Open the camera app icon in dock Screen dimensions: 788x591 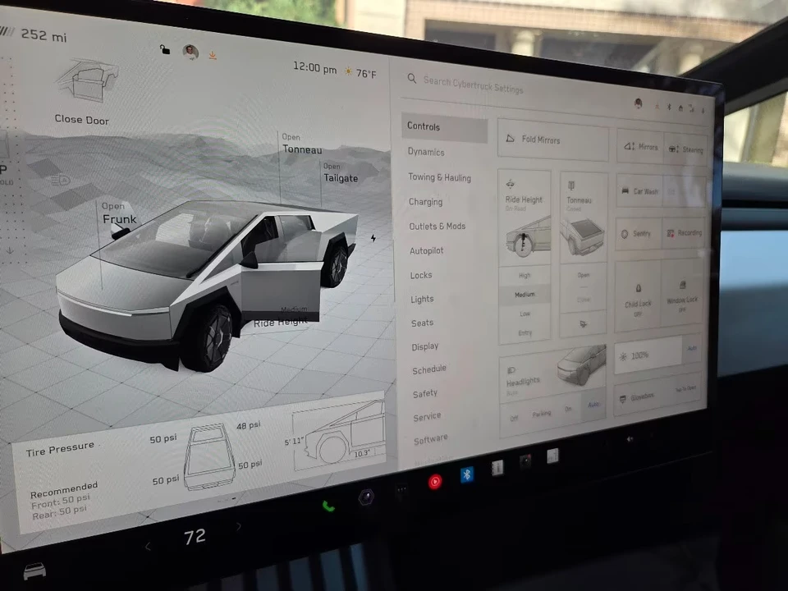[x=366, y=497]
